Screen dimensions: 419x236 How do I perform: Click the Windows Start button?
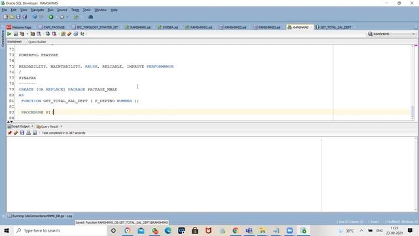coord(7,230)
